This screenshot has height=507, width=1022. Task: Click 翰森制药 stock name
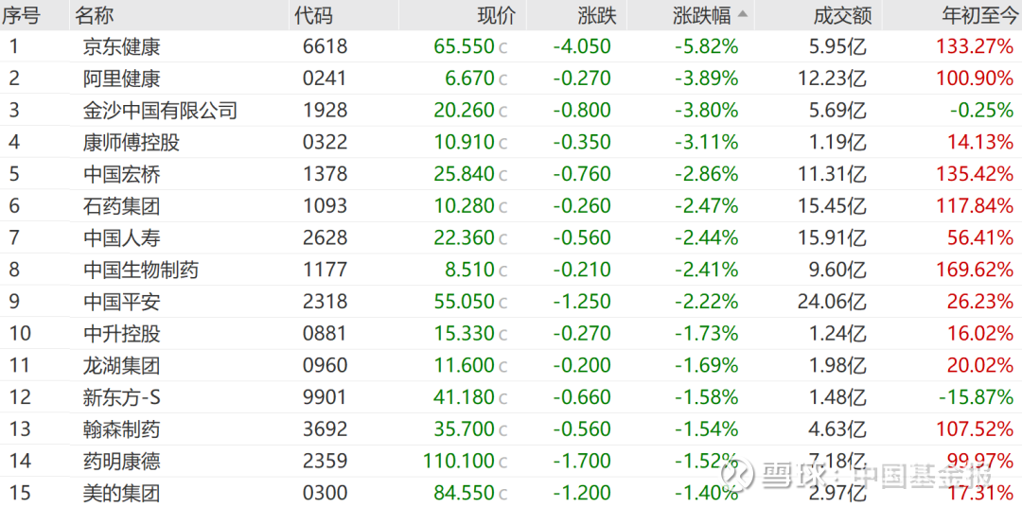coord(121,429)
